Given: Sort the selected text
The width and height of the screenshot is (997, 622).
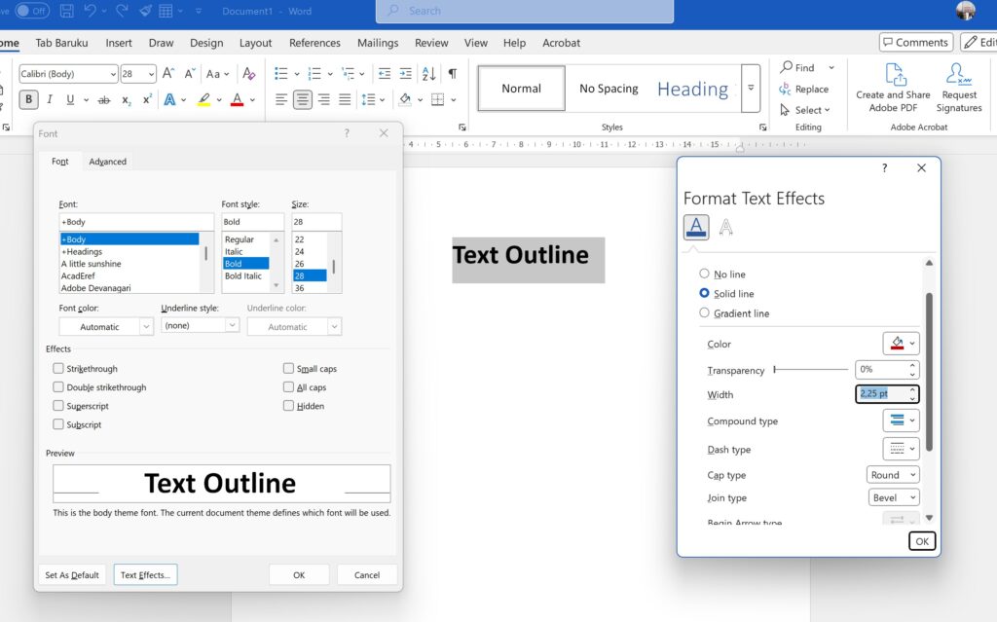Looking at the screenshot, I should [429, 74].
